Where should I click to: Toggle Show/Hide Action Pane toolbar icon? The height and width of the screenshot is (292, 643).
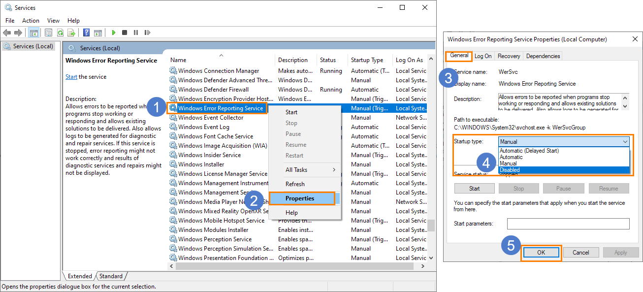pos(98,32)
